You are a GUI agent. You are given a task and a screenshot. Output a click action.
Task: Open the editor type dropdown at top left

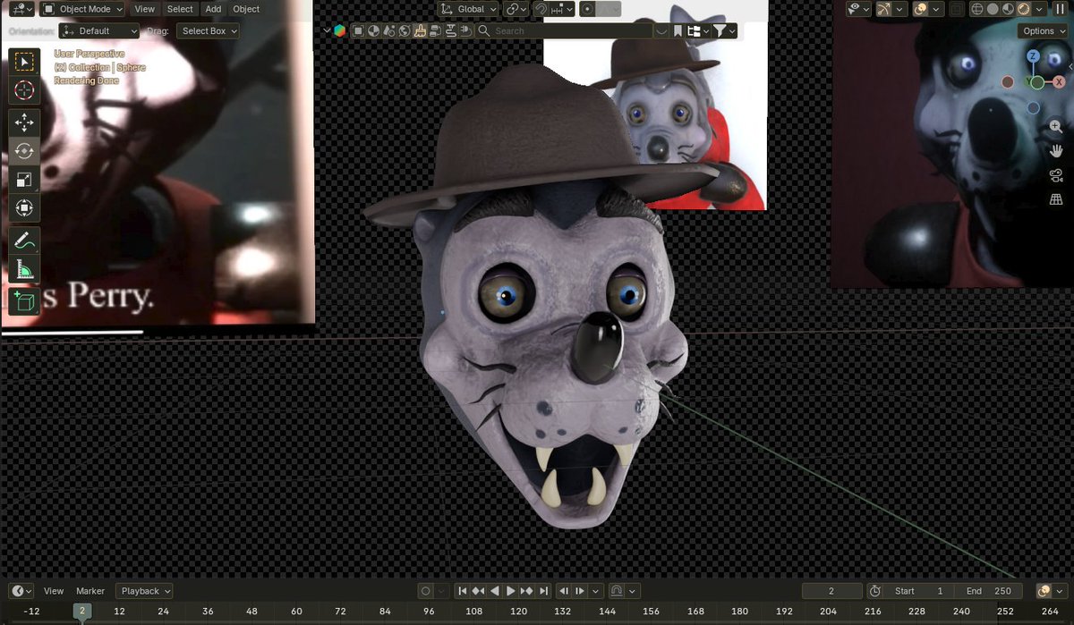click(x=22, y=9)
